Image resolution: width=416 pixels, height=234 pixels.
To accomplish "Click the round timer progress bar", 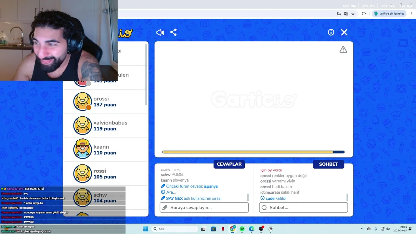I will click(253, 152).
